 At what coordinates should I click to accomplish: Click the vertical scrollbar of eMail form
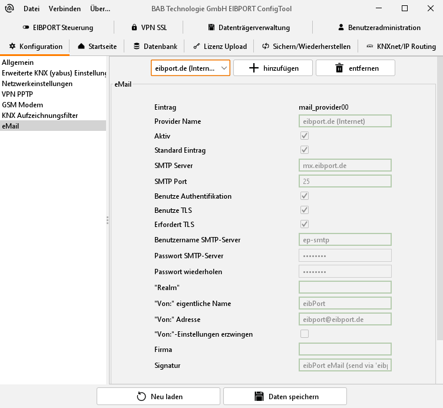(439, 206)
